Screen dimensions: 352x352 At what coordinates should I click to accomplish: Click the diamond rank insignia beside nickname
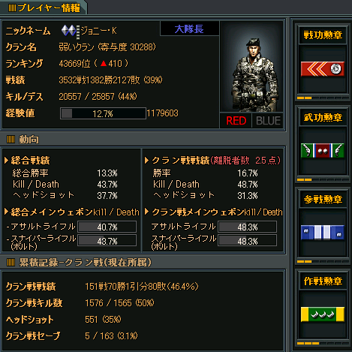(69, 31)
